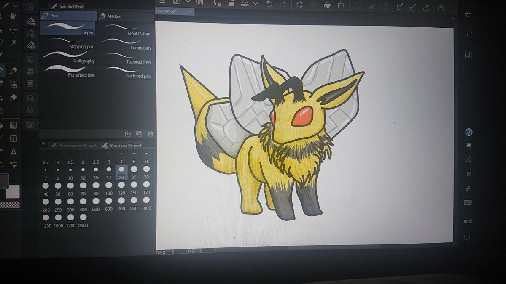Select the Real G-Pen sub tool
This screenshot has width=506, height=284.
pyautogui.click(x=126, y=29)
